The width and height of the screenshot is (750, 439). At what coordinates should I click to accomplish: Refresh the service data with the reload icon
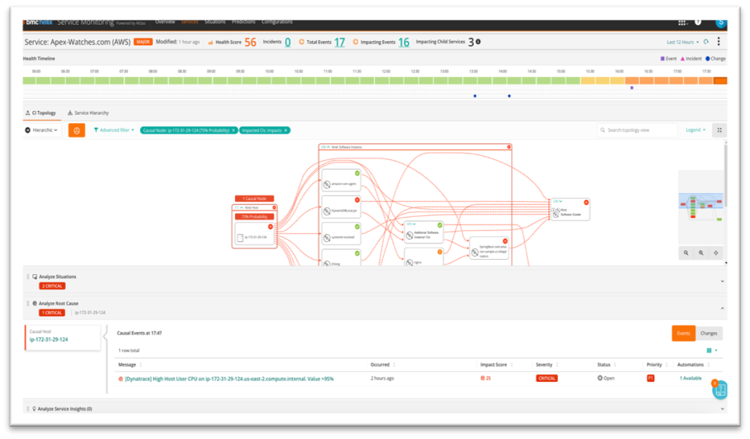pos(706,42)
